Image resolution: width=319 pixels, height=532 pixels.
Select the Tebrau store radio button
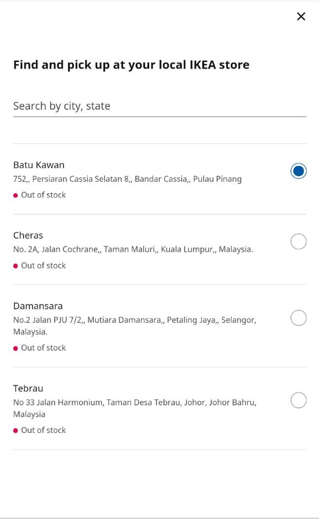(298, 400)
